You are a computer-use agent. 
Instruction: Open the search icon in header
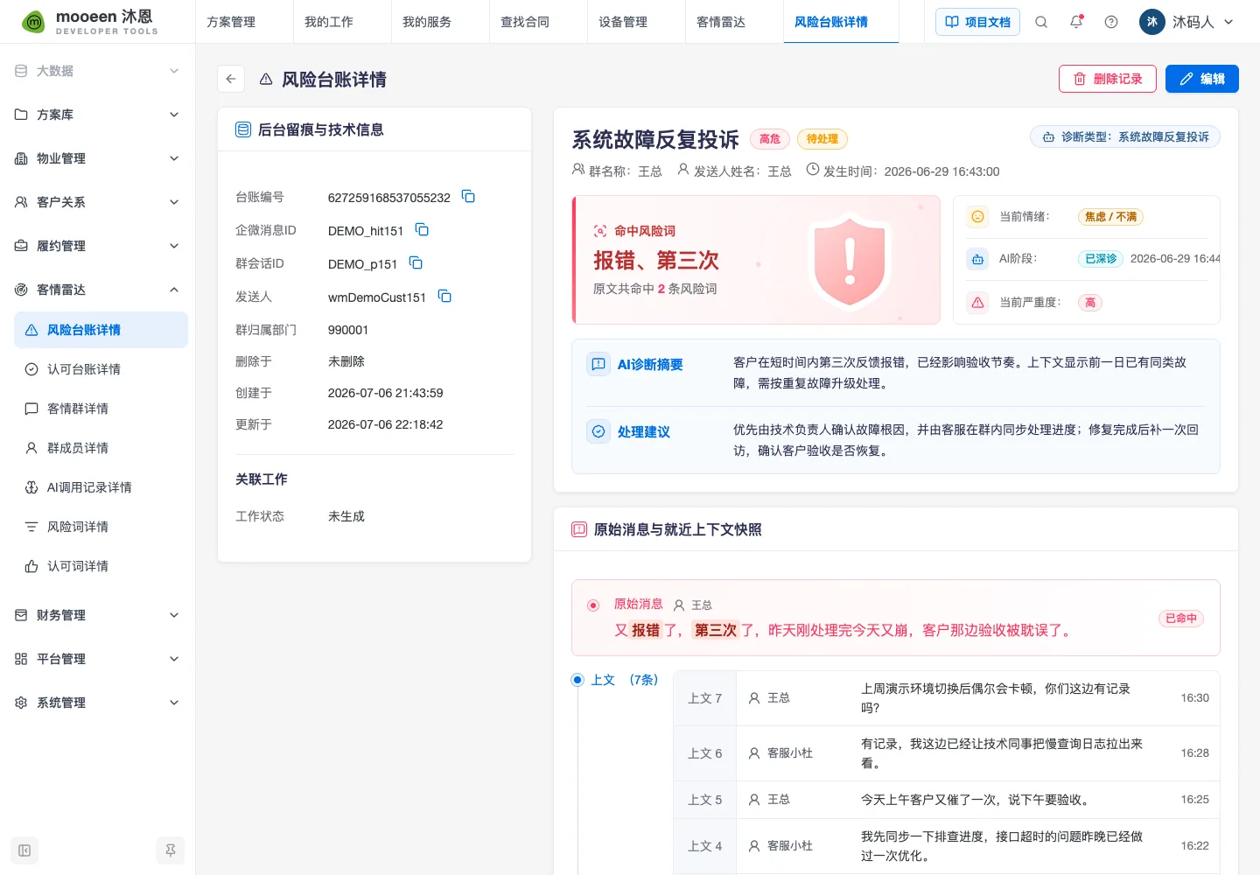click(x=1041, y=22)
